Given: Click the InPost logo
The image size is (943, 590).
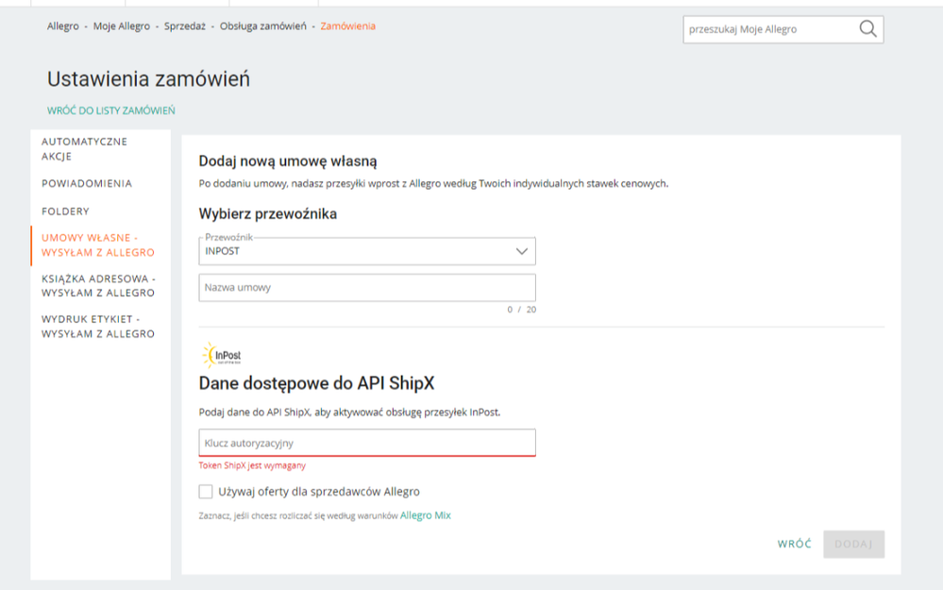Looking at the screenshot, I should (222, 355).
